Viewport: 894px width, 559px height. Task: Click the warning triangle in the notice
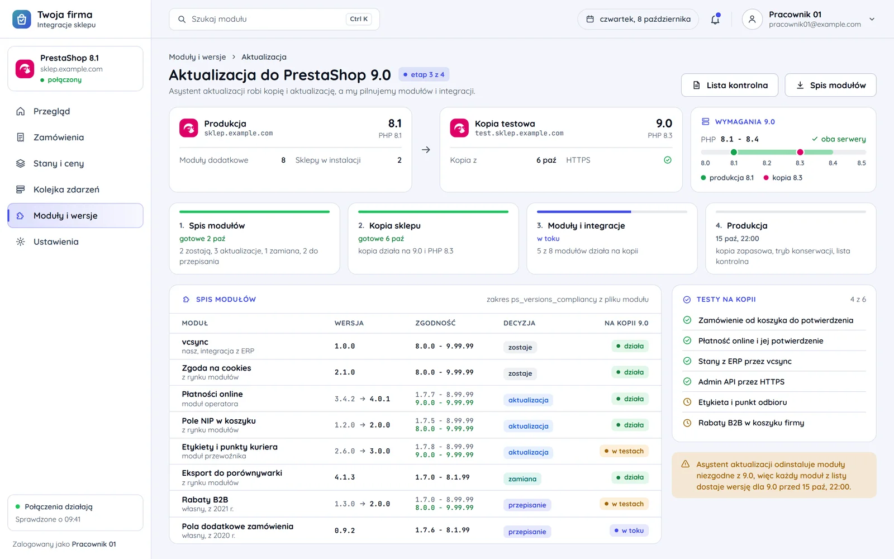(686, 464)
